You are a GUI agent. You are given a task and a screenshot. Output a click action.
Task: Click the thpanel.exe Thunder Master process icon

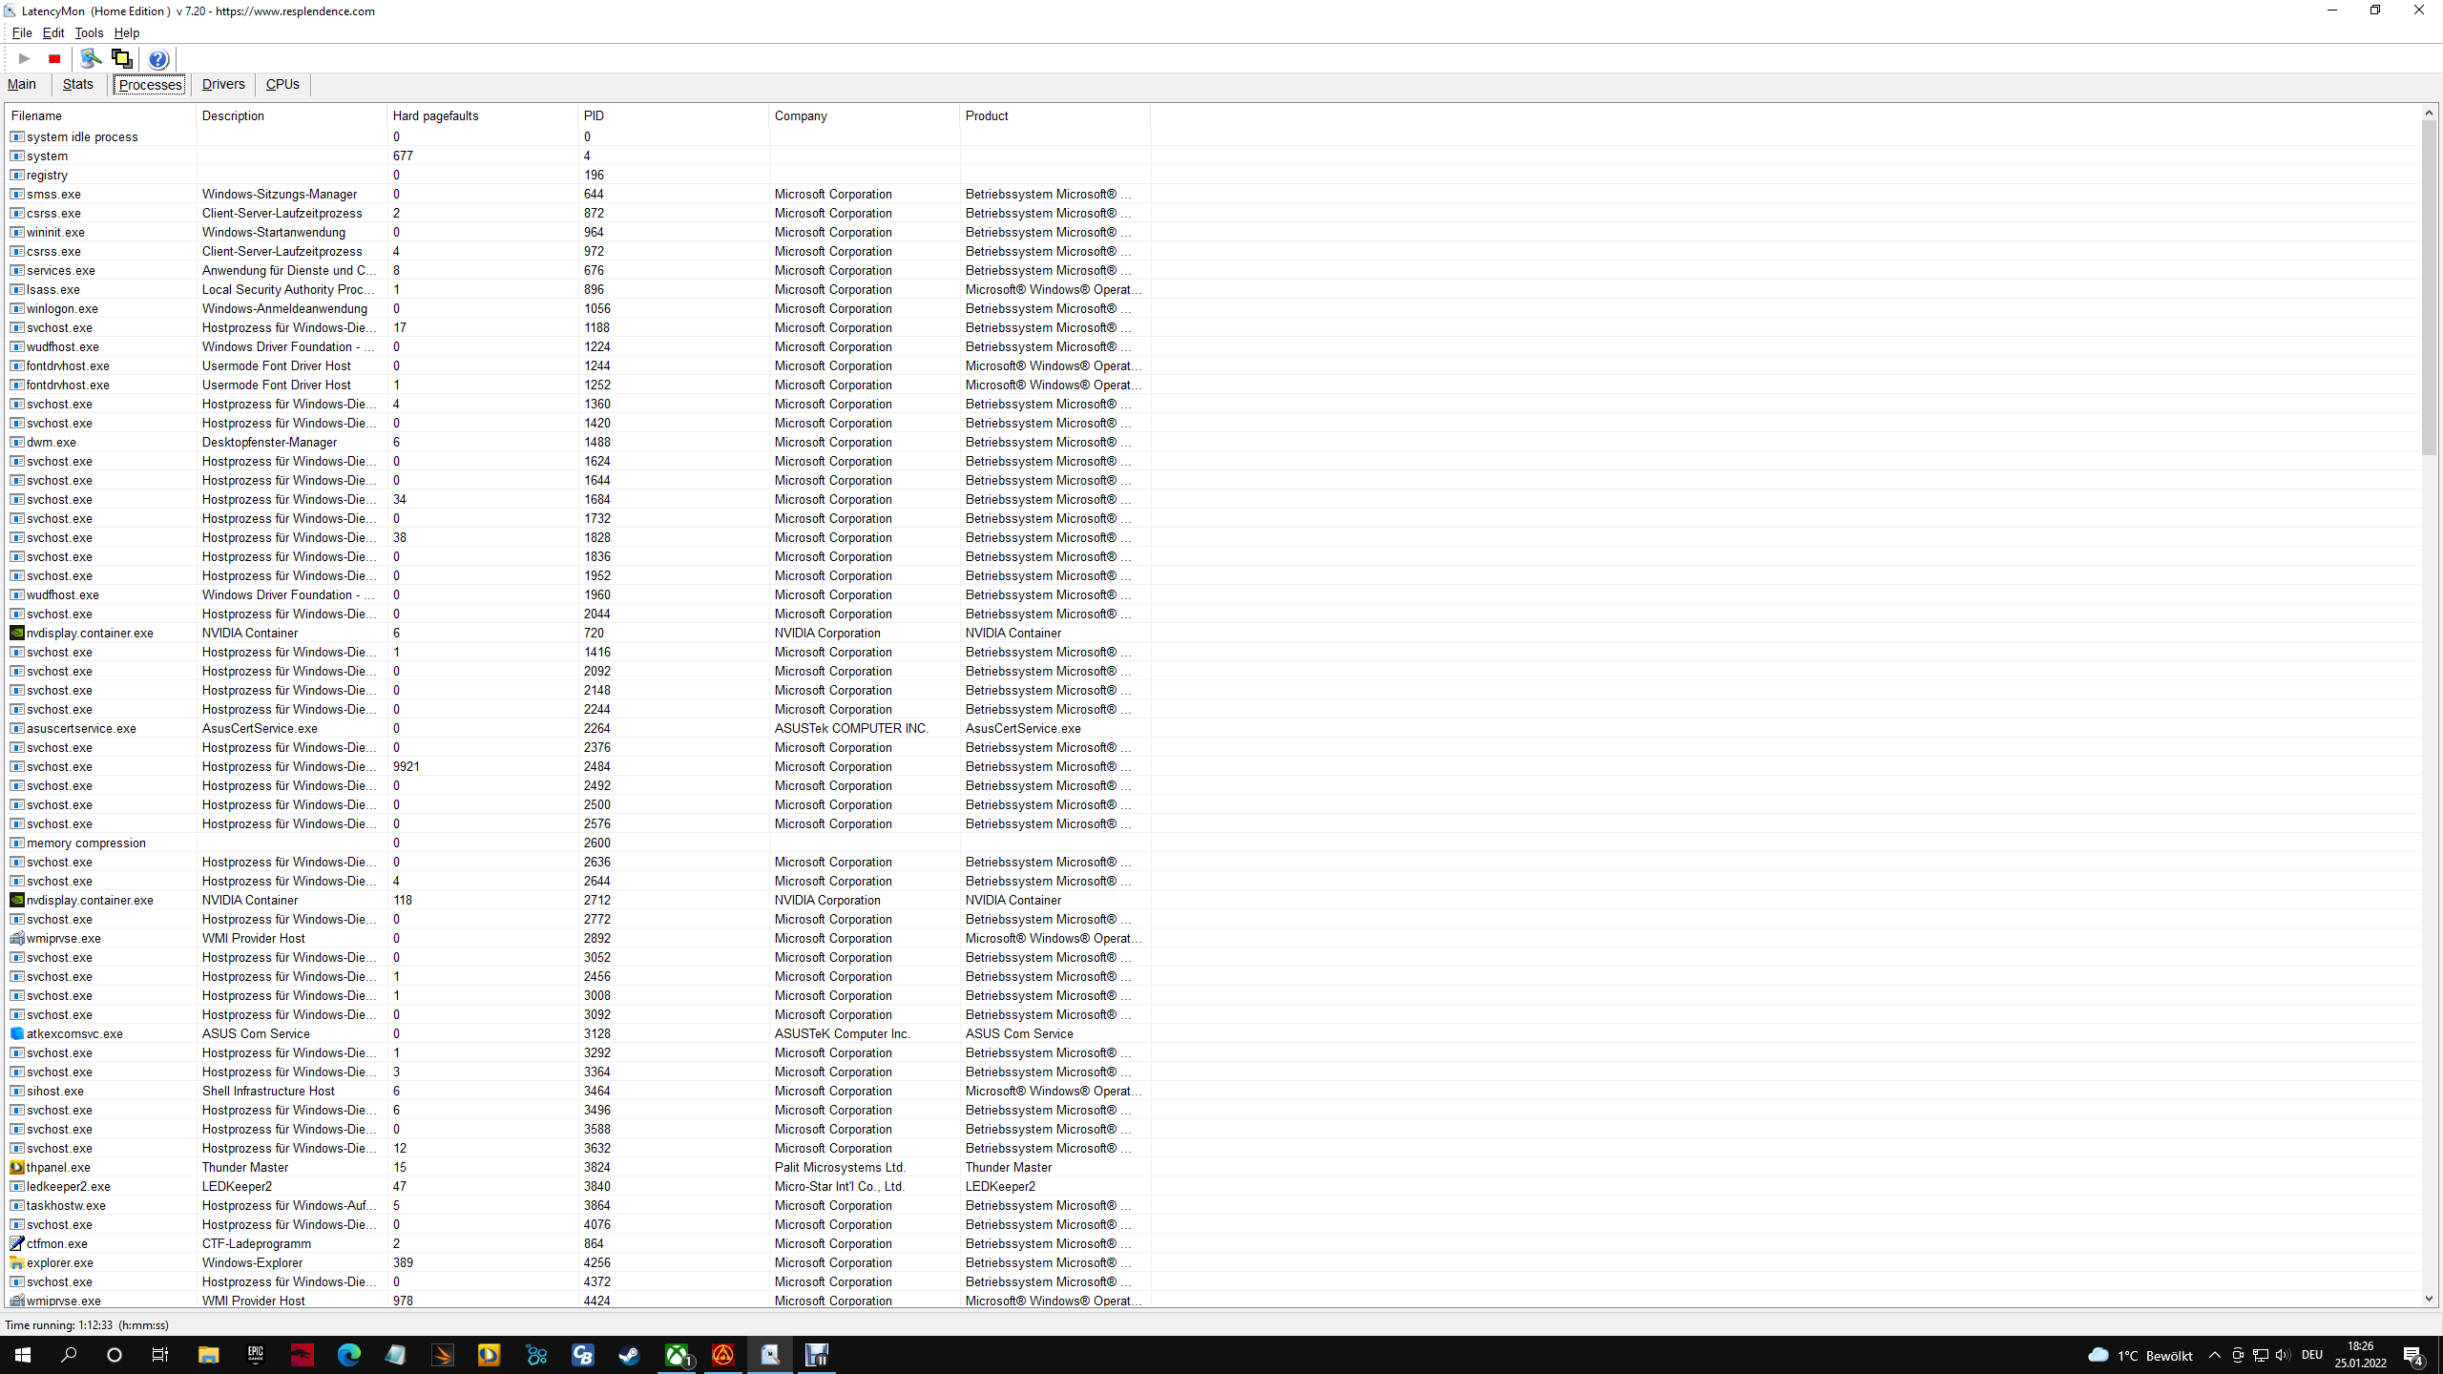[x=17, y=1167]
